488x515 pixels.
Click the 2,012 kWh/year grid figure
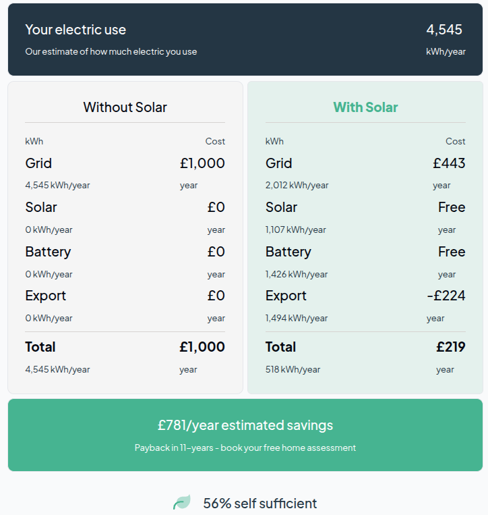297,185
